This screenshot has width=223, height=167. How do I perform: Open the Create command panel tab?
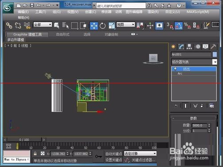[173, 47]
